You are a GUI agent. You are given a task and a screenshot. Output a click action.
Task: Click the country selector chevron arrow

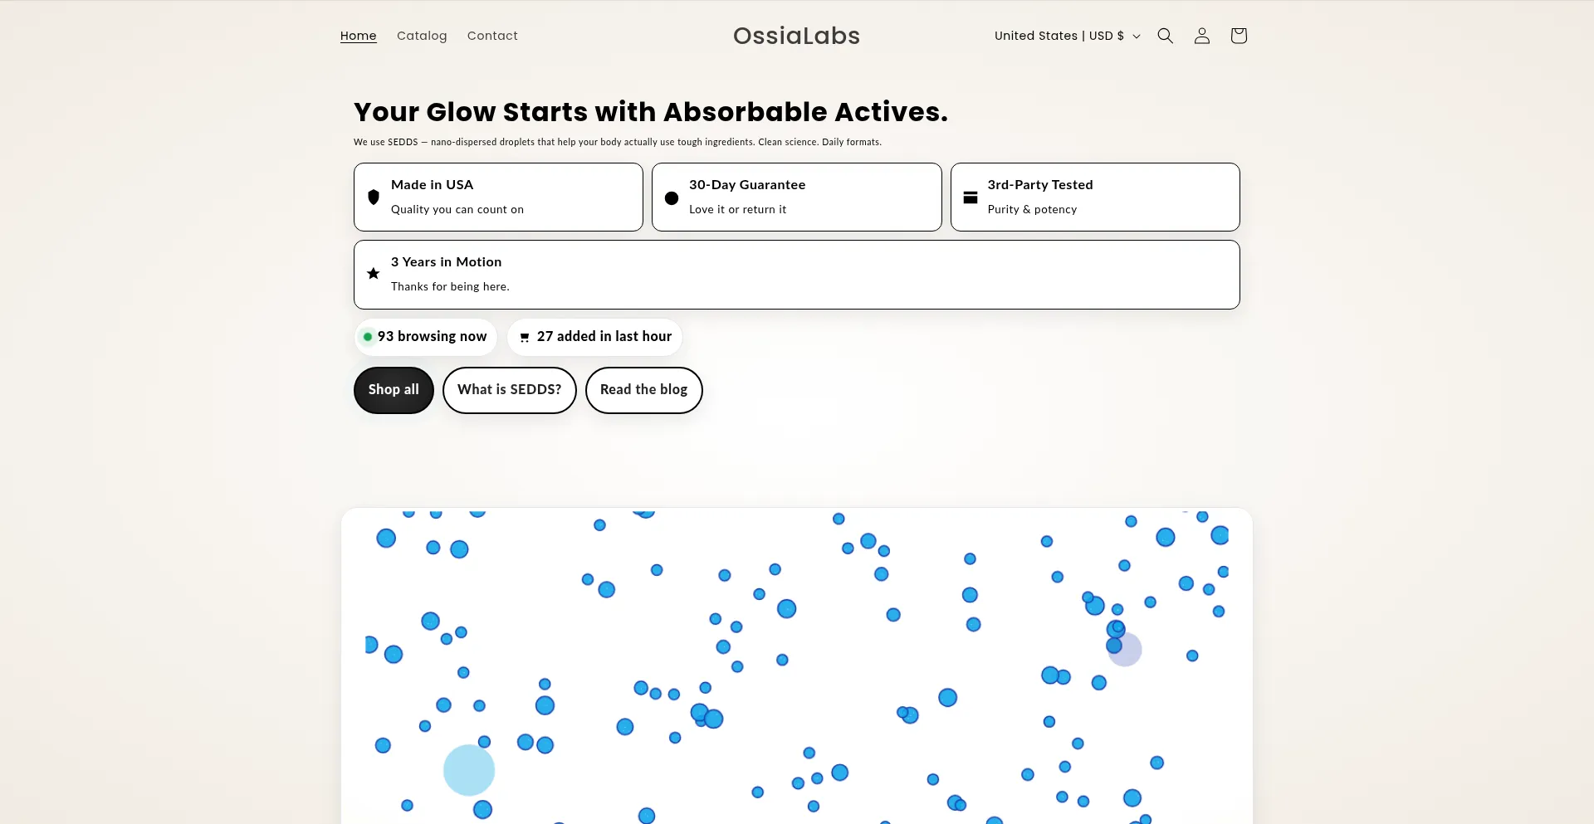click(x=1137, y=37)
